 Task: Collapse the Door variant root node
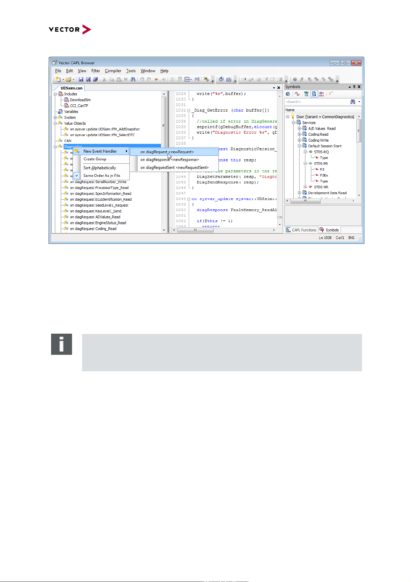[287, 117]
